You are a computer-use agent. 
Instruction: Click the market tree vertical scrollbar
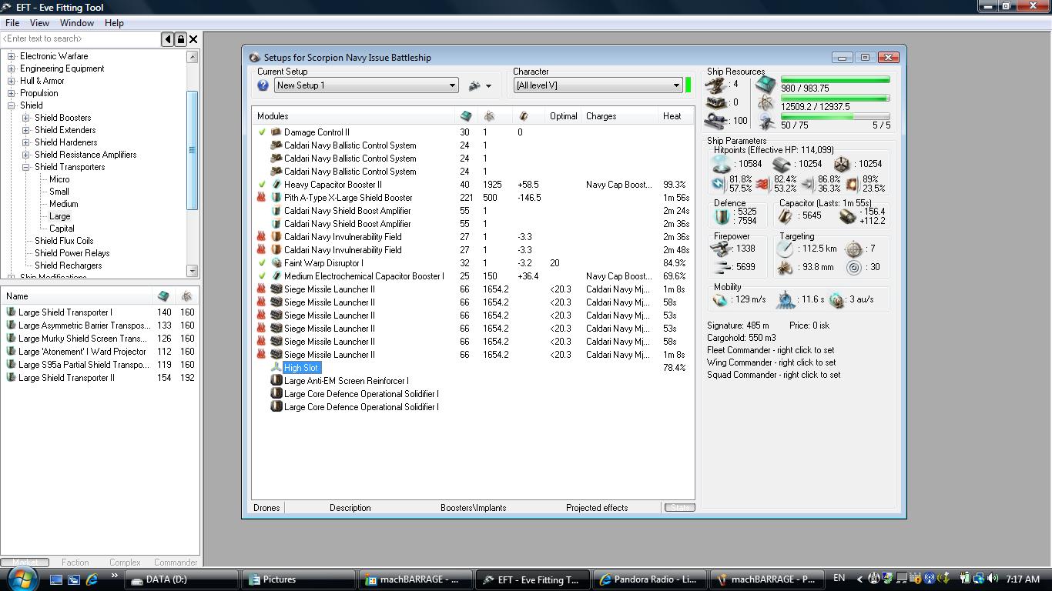(x=193, y=165)
